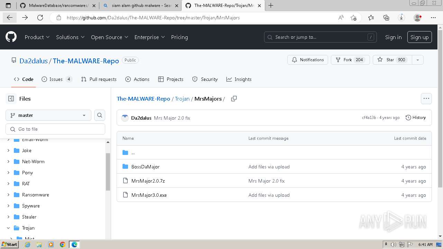
Task: Focus the Search or jump to field
Action: tap(321, 37)
